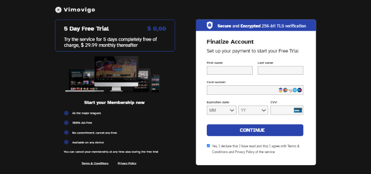
Task: Click the Vimovigo logo icon
Action: 58,10
